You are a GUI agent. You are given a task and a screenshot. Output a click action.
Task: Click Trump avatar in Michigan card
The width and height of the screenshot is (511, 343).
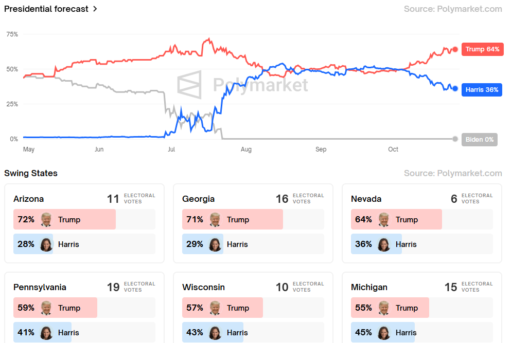coord(384,308)
